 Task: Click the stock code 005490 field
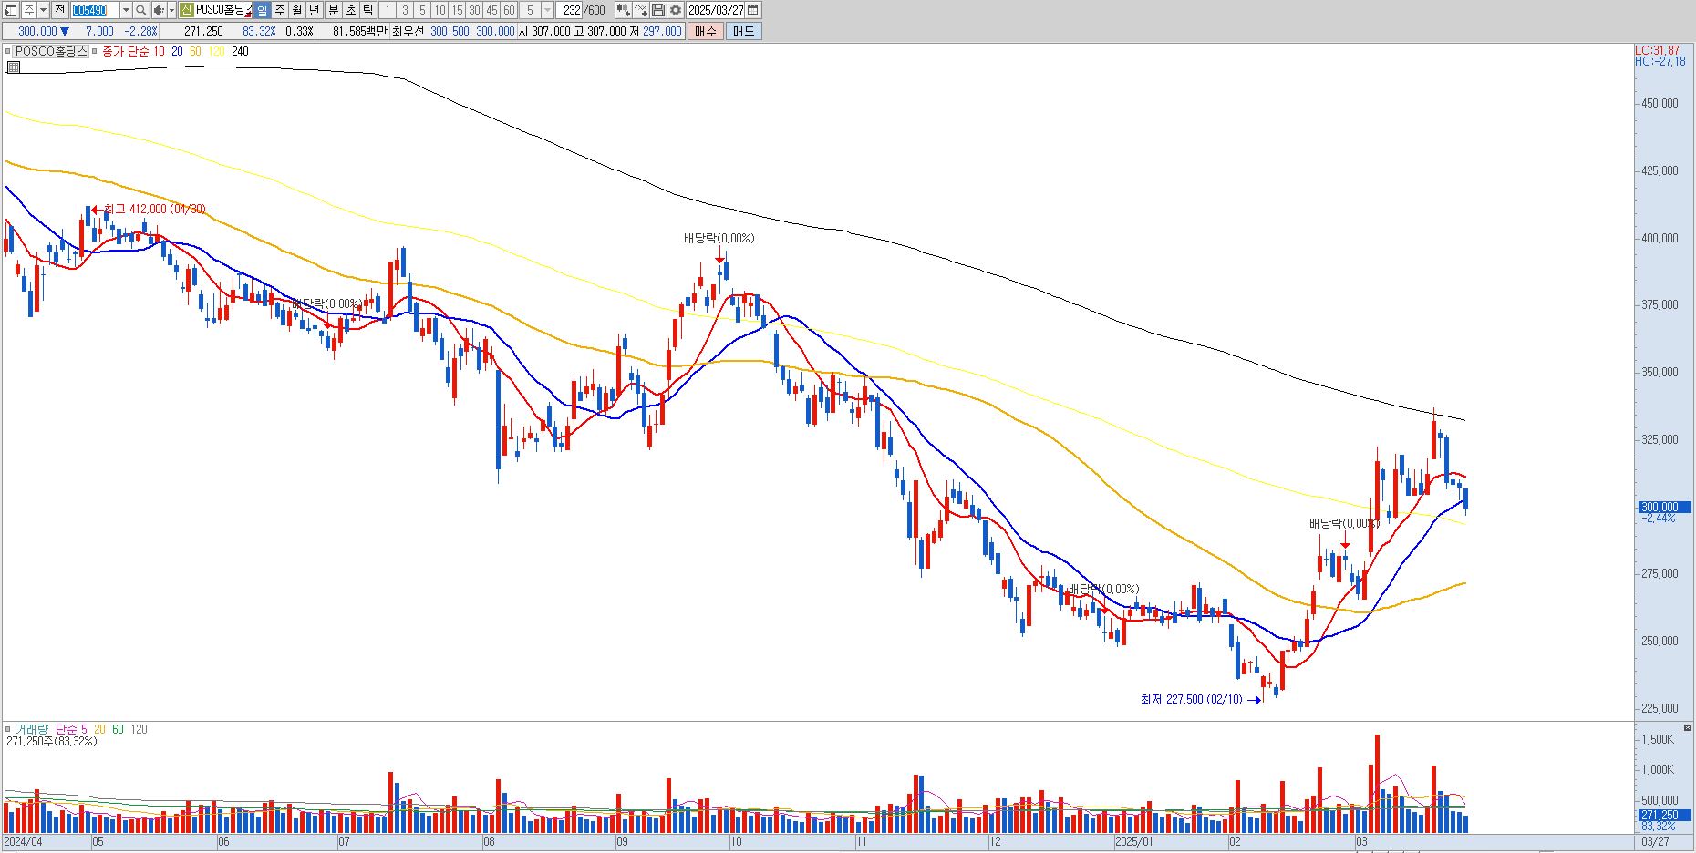[x=95, y=10]
